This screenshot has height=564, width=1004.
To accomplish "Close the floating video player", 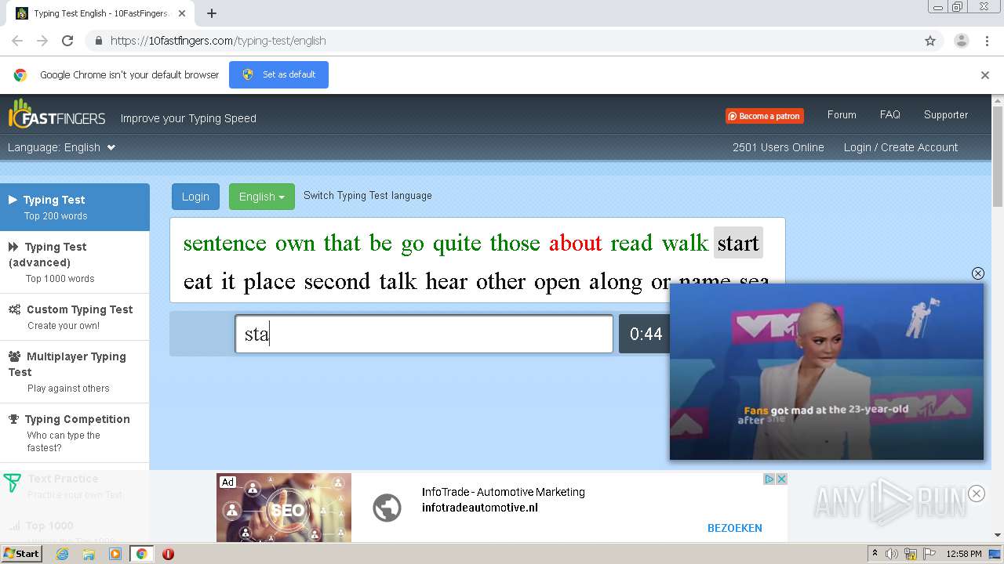I will click(x=977, y=273).
